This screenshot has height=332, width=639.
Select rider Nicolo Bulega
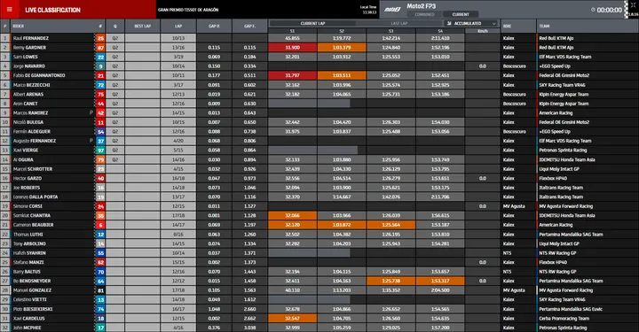28,122
